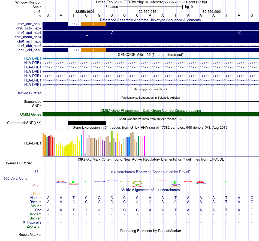The height and width of the screenshot is (241, 259).
Task: Click the Window Position label
Action: pos(28,2)
